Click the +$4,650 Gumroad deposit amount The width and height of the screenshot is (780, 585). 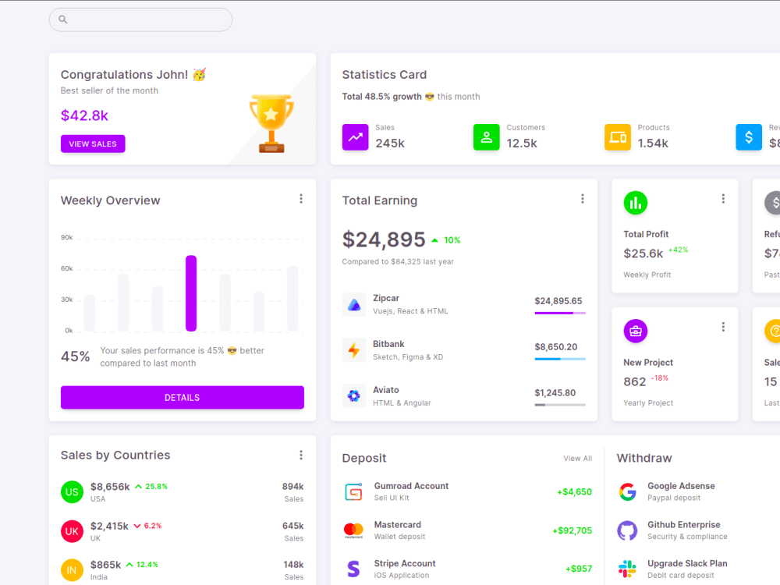574,492
